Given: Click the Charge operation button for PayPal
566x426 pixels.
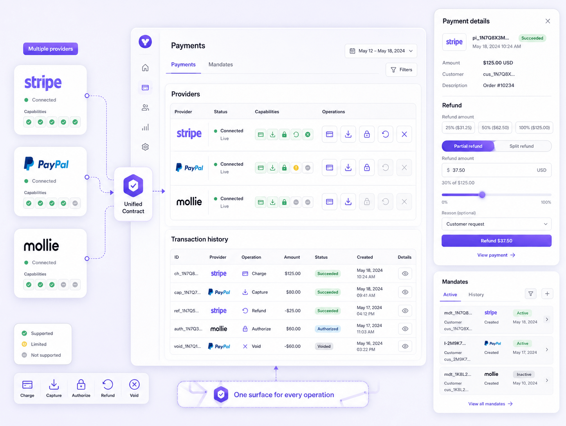Looking at the screenshot, I should coord(330,168).
